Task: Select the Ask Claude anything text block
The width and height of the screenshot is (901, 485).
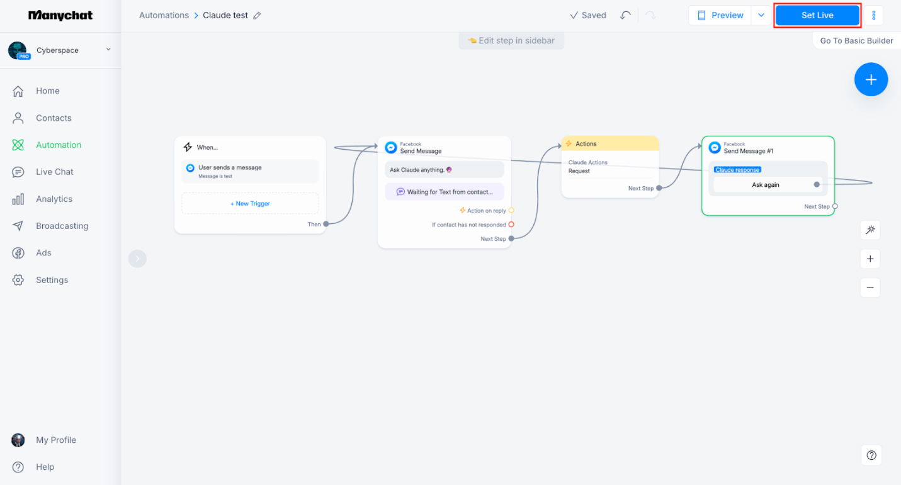Action: click(445, 169)
